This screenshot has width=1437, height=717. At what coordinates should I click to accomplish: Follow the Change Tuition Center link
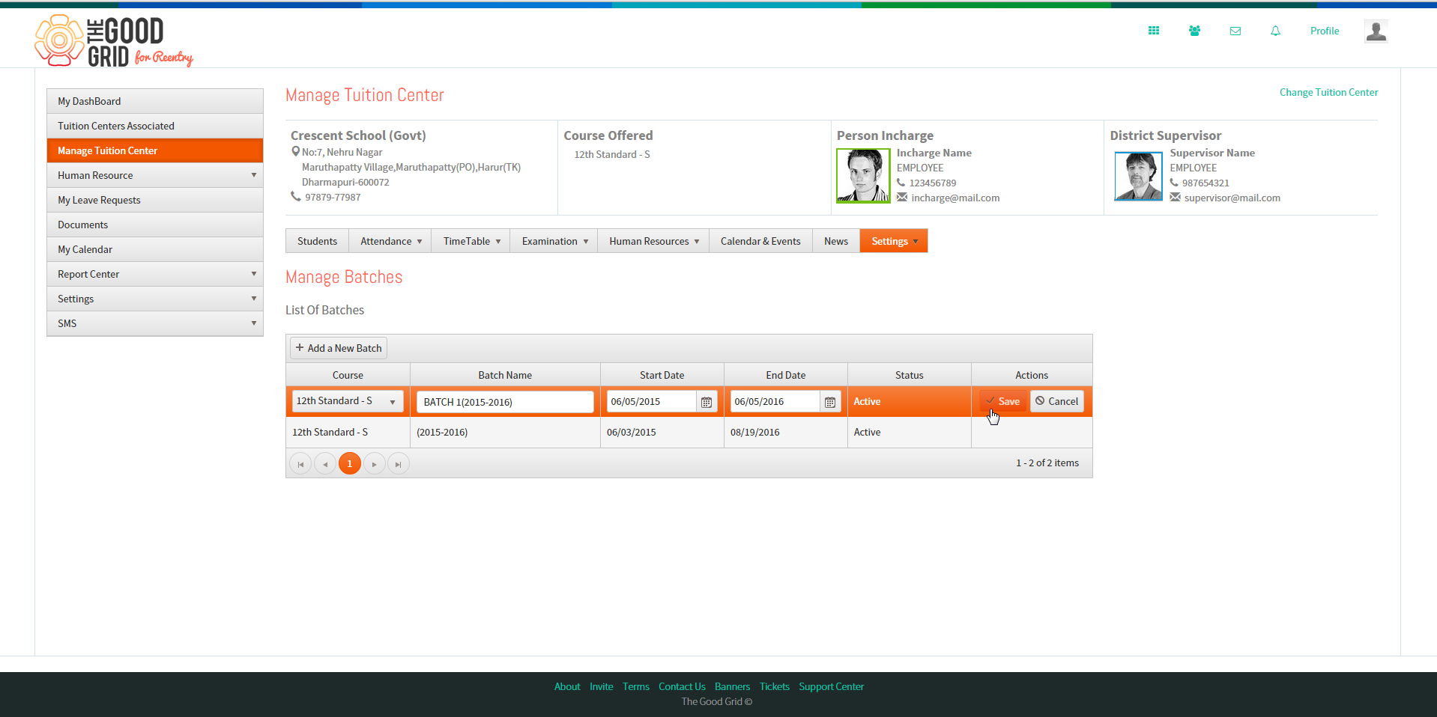1328,92
